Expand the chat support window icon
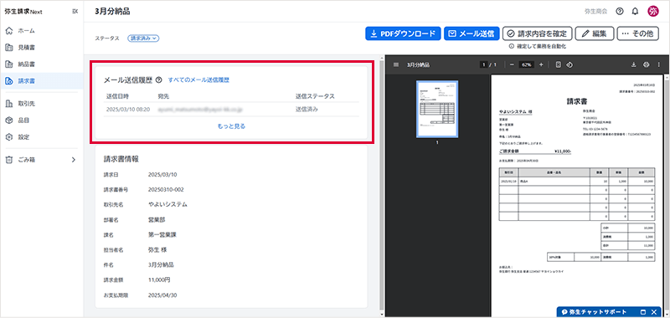Viewport: 670px width, 318px height. click(x=643, y=312)
